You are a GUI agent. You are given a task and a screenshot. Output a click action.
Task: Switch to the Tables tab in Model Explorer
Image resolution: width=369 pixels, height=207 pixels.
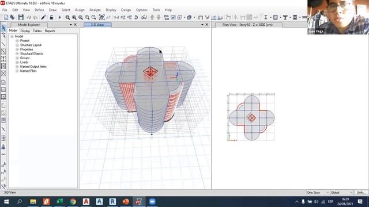[x=37, y=31]
